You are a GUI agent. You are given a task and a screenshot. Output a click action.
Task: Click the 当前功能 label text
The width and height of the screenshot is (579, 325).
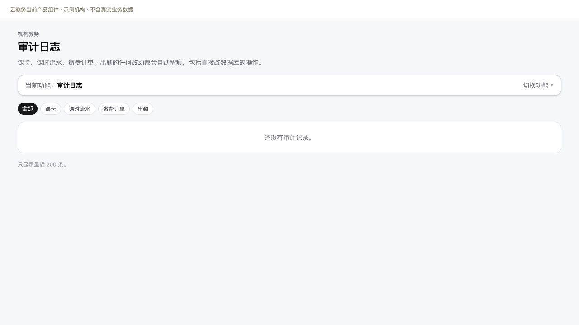pos(40,85)
